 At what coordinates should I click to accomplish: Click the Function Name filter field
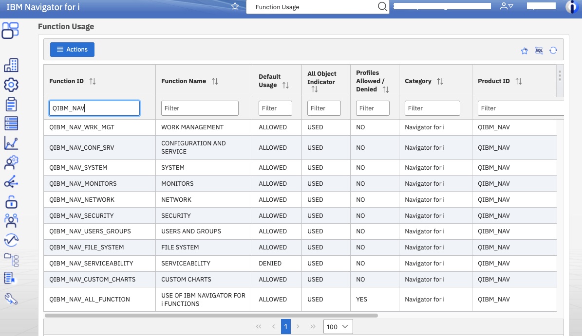point(200,108)
